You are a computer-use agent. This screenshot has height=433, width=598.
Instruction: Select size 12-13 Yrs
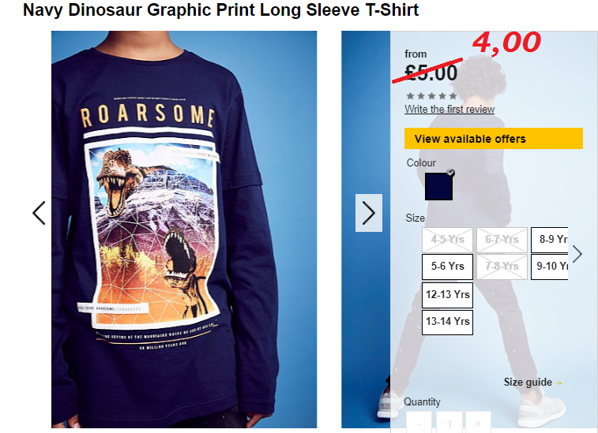447,295
